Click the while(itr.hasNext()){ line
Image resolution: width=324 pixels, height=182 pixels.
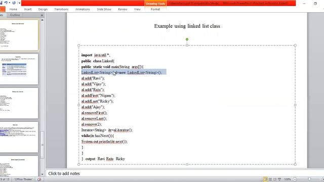click(98, 136)
